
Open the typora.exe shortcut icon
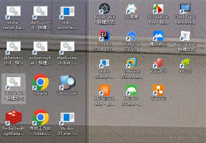185,36
